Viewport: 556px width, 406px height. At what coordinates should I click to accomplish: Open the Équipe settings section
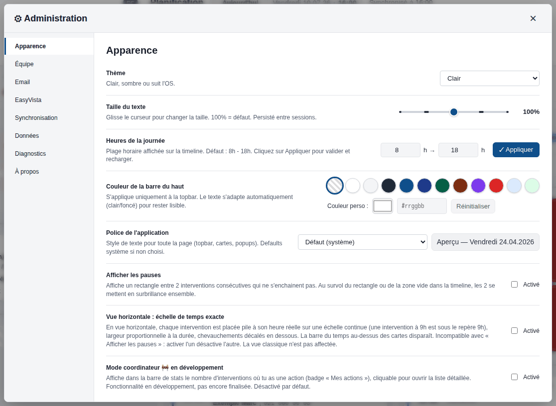coord(49,64)
